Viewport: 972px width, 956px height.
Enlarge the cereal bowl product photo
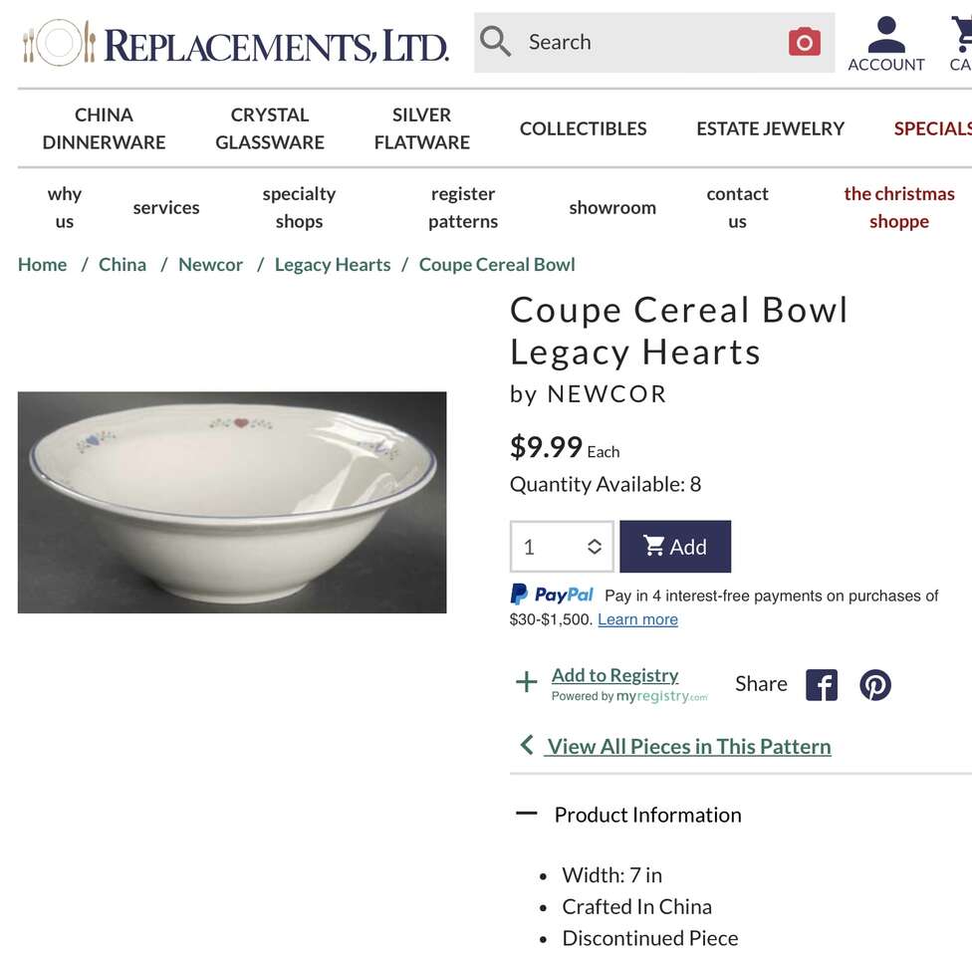coord(232,502)
